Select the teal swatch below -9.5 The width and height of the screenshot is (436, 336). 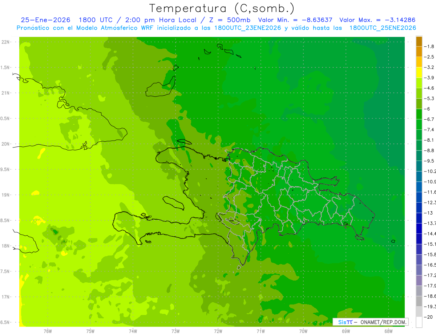pyautogui.click(x=419, y=166)
